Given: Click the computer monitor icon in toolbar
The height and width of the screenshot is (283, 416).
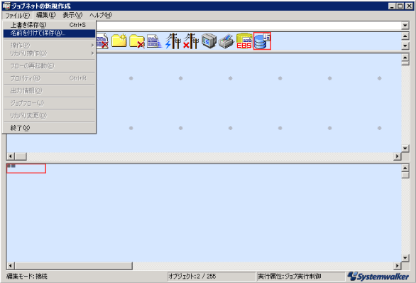Looking at the screenshot, I should click(209, 41).
